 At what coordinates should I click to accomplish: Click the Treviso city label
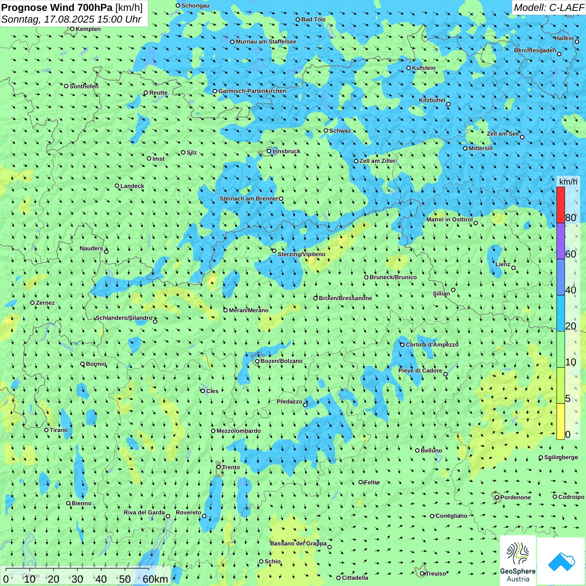[x=436, y=573]
